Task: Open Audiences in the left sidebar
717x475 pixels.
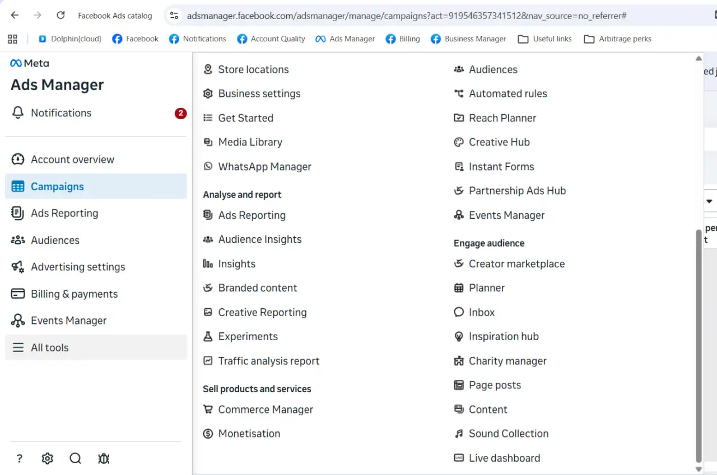Action: pyautogui.click(x=96, y=240)
